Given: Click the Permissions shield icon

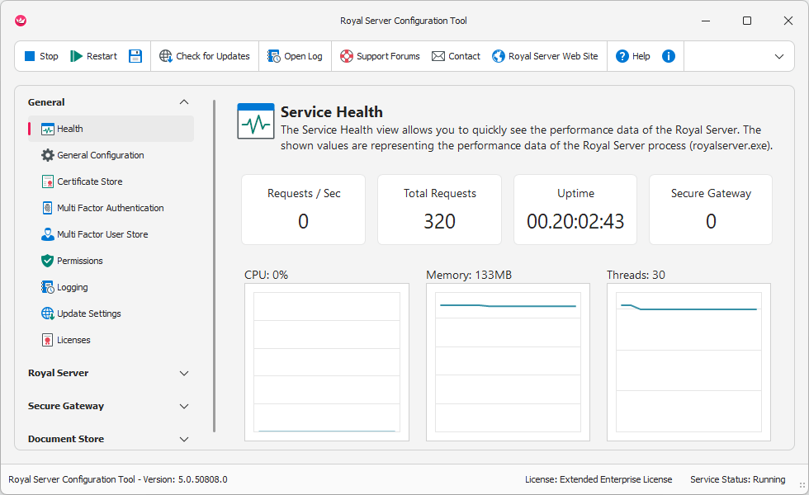Looking at the screenshot, I should pyautogui.click(x=48, y=261).
